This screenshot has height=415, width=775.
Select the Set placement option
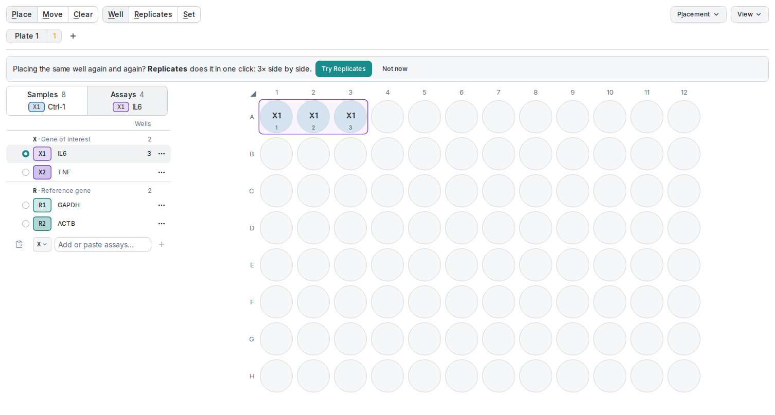(189, 14)
